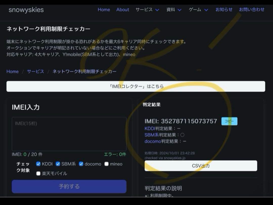Screen dimensions: 273x205
Task: Click the IMEI(15桁) input field
Action: coord(69,133)
